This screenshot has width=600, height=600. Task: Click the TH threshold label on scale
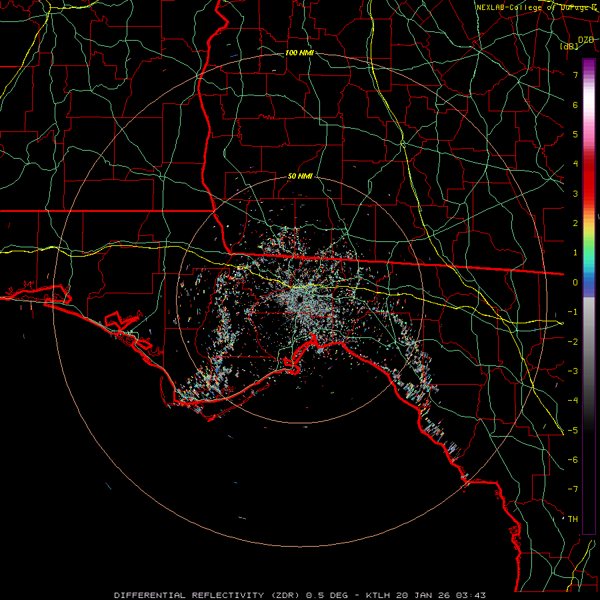pyautogui.click(x=573, y=519)
